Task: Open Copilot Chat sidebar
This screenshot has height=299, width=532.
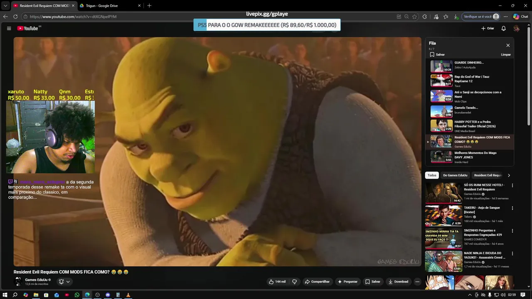Action: point(520,17)
